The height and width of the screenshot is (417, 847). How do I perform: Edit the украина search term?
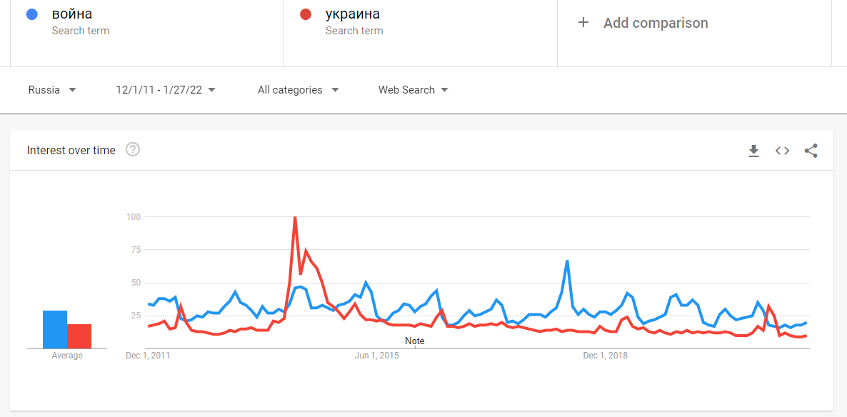[353, 14]
